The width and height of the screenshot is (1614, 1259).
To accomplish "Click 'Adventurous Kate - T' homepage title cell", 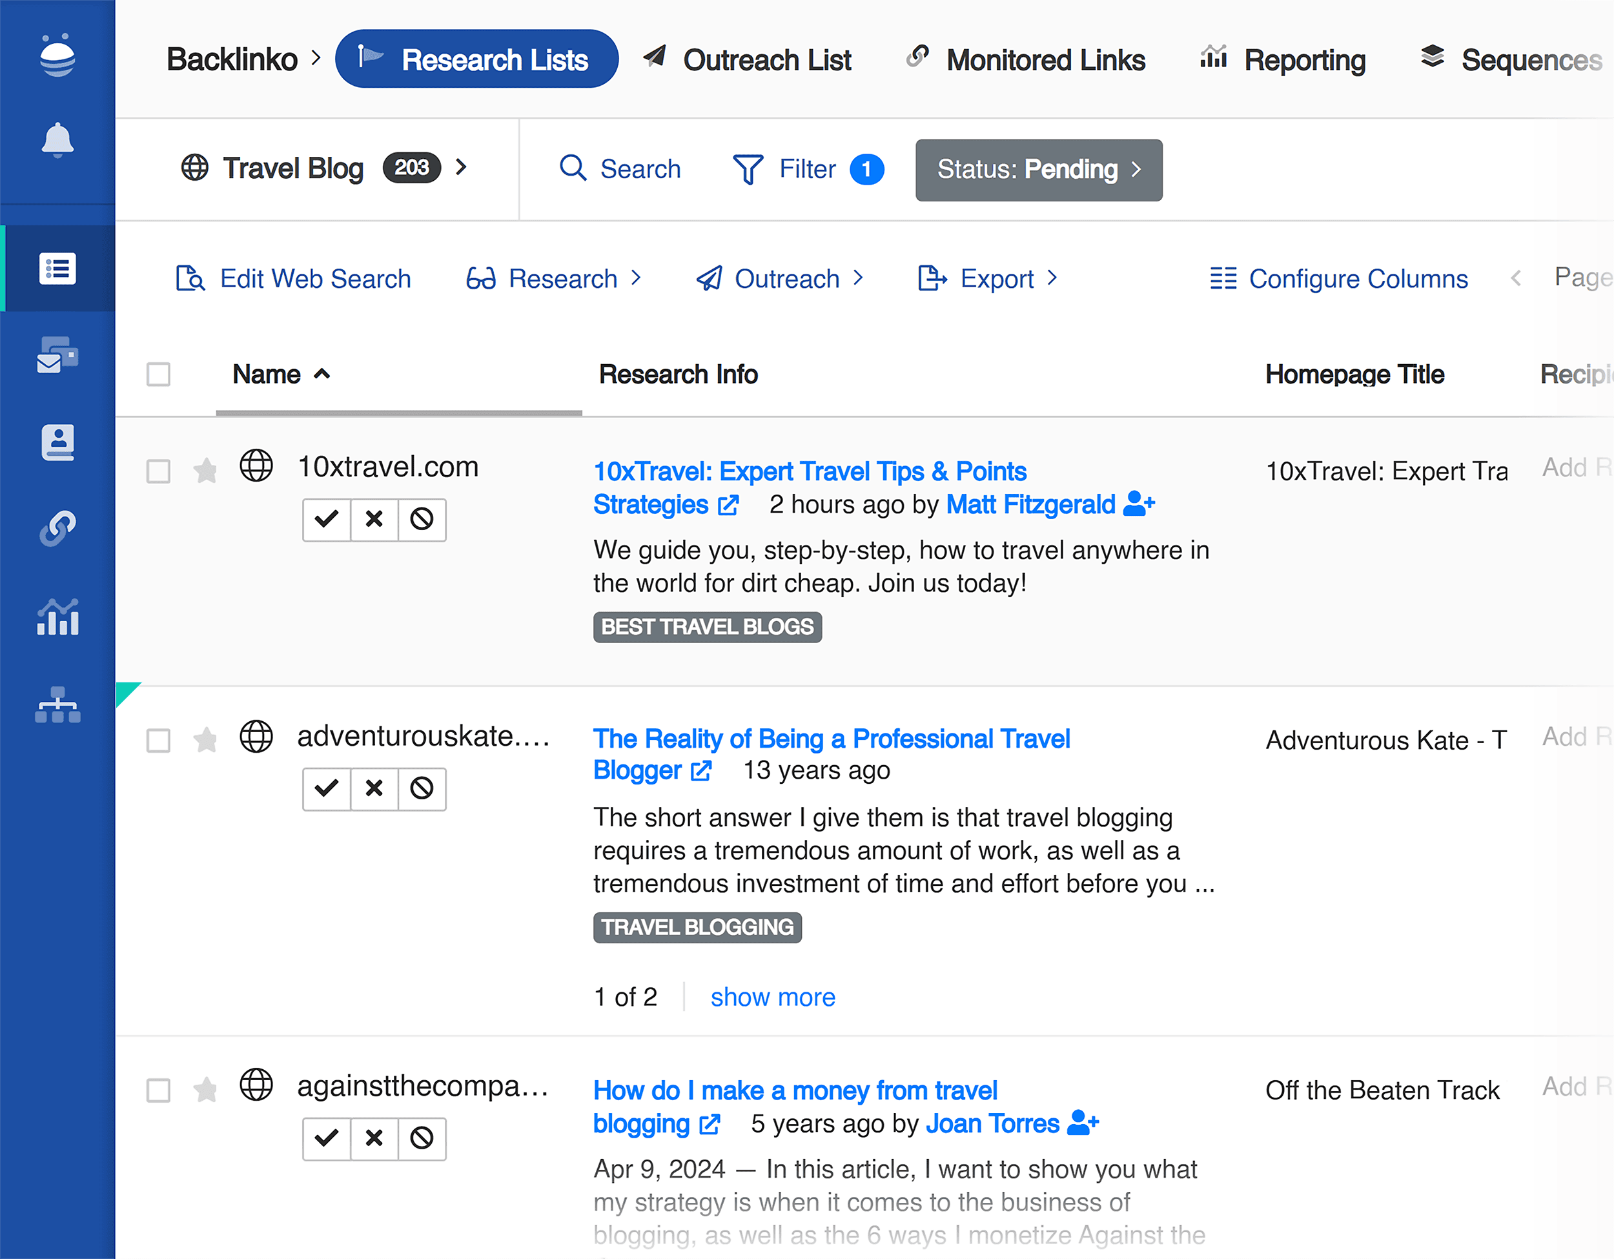I will click(x=1386, y=741).
